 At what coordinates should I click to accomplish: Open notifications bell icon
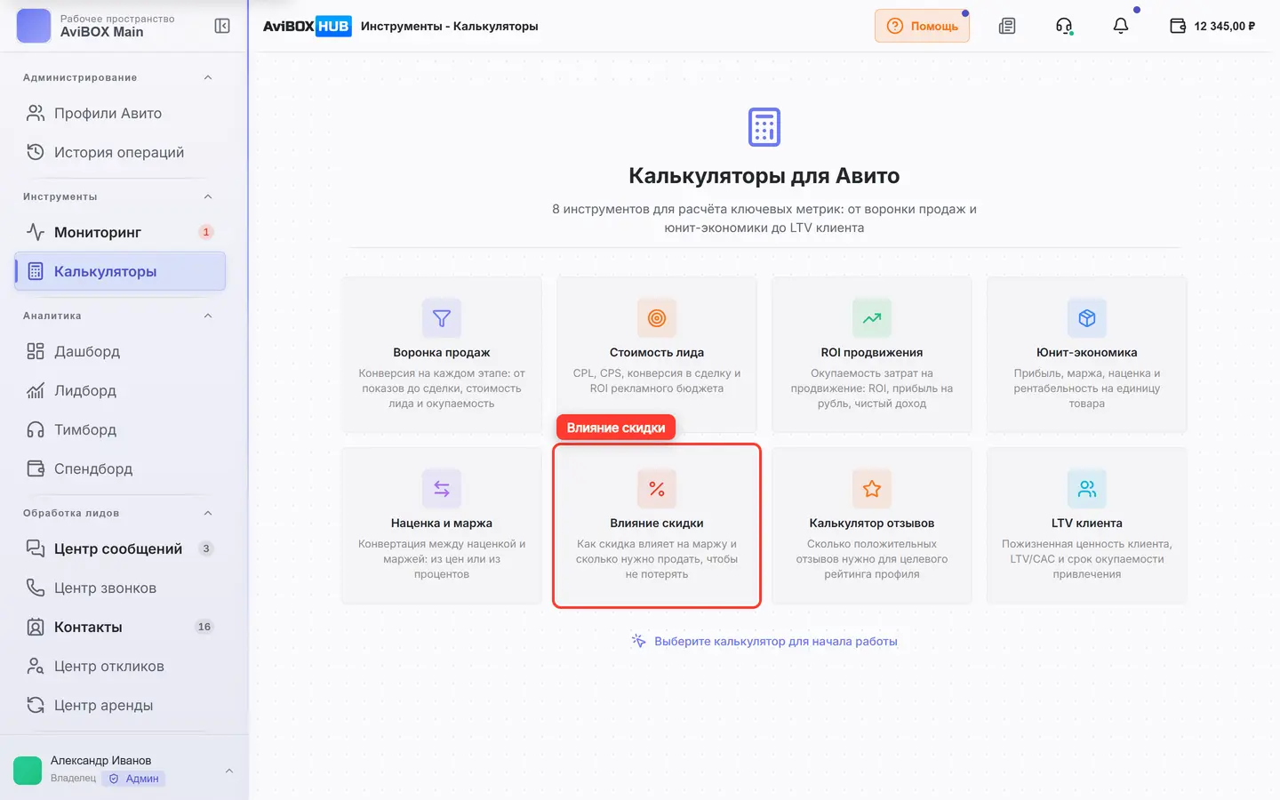tap(1121, 26)
